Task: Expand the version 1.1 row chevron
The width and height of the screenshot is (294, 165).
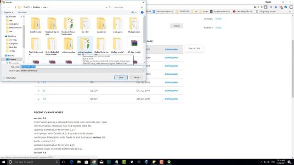Action: pyautogui.click(x=39, y=91)
